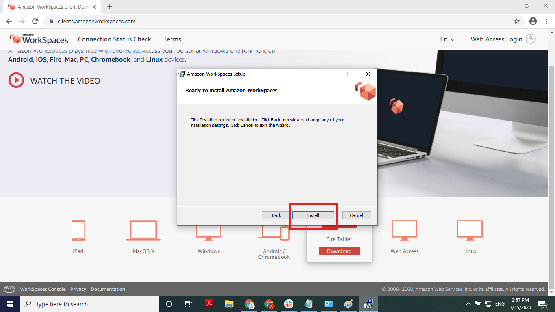Click the Amazon WorkSpaces logo
555x312 pixels.
[x=39, y=39]
